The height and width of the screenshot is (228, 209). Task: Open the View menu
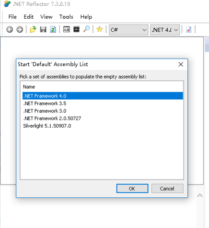[x=46, y=17]
